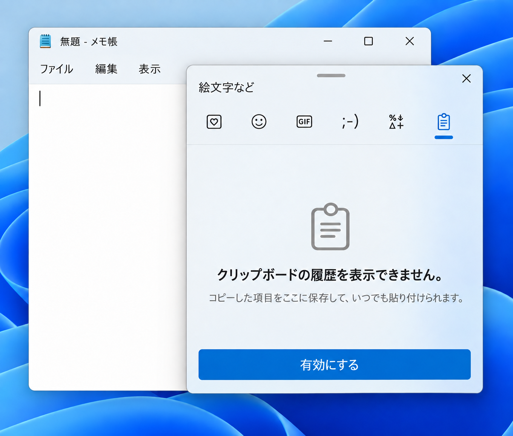This screenshot has width=513, height=436.
Task: Click the クリップボードの履歴を表示できません heading
Action: 330,275
